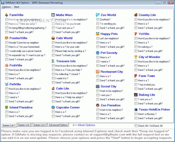This screenshot has height=142, width=175.
Task: Tick 'I'm collecting ? I found ?' checkbox
Action: tap(53, 74)
